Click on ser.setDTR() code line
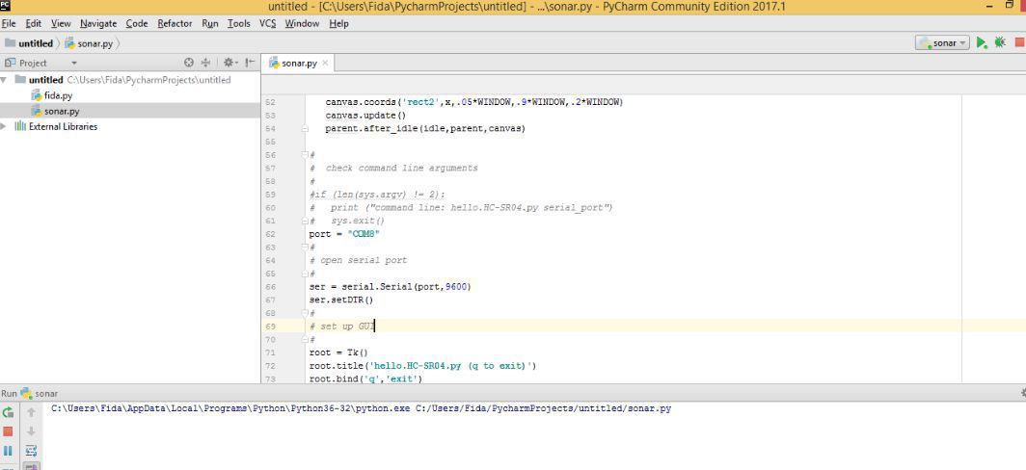 coord(341,300)
